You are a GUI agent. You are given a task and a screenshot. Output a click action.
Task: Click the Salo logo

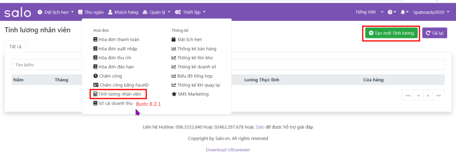tap(17, 12)
